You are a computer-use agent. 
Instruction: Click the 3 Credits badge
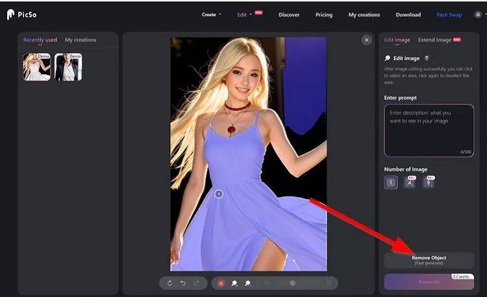(x=462, y=276)
